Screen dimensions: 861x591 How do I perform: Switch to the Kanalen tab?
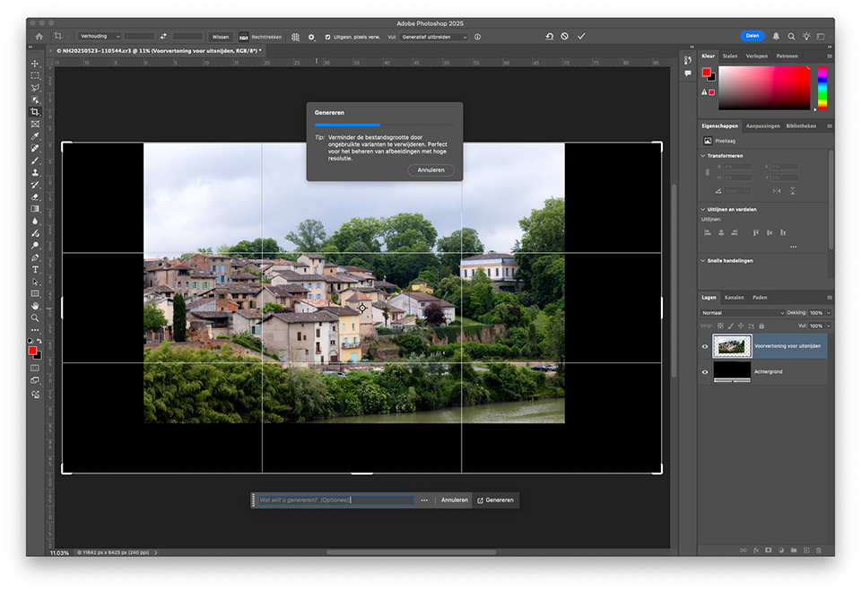point(735,298)
